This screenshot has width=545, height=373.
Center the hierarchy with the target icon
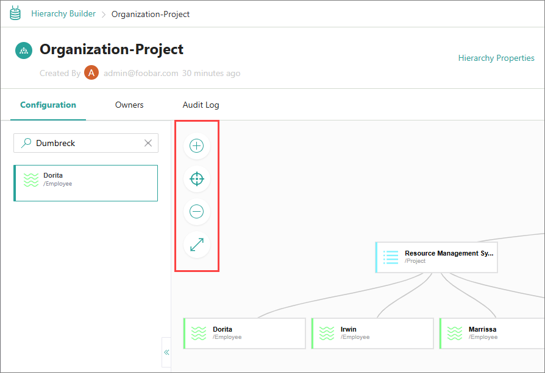pyautogui.click(x=197, y=179)
